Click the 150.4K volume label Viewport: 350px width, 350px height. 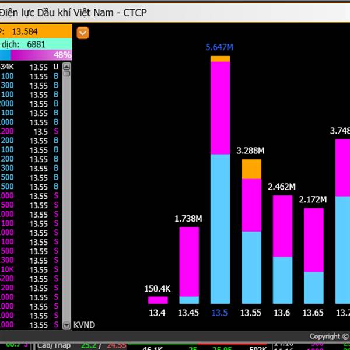coord(157,289)
